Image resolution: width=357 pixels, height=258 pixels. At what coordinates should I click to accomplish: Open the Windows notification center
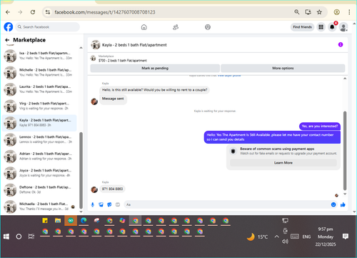click(346, 237)
